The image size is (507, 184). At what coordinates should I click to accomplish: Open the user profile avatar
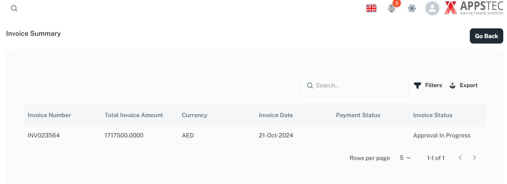[x=432, y=8]
